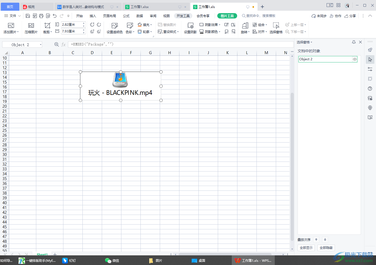Expand the Outline (轮廓) dropdown

(x=151, y=32)
